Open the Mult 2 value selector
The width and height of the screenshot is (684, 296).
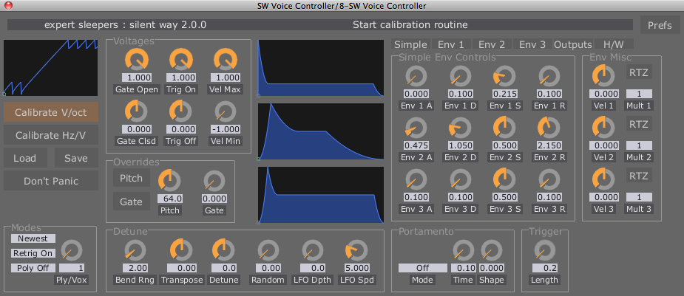click(x=639, y=145)
